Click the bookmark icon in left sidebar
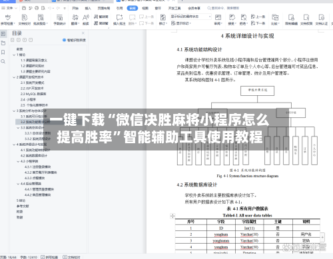Viewport: 333px width, 259px height. [x=3, y=52]
